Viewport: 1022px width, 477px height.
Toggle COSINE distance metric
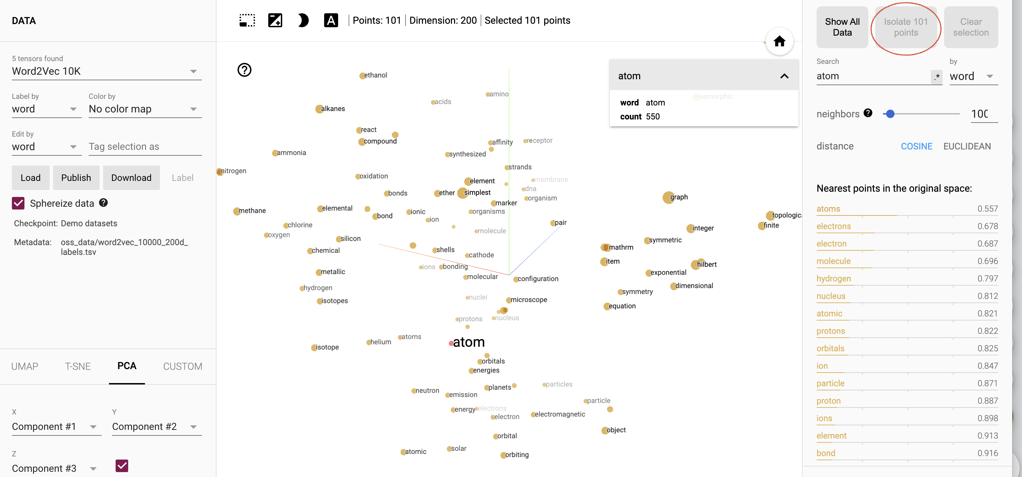tap(916, 146)
